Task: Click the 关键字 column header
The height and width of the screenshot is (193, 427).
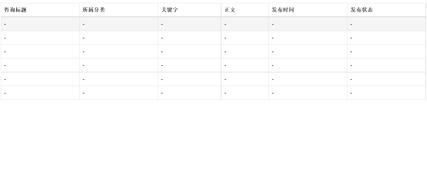Action: pos(189,10)
